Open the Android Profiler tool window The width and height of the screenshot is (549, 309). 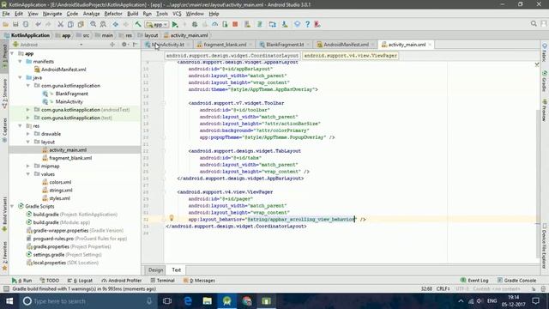(x=121, y=281)
